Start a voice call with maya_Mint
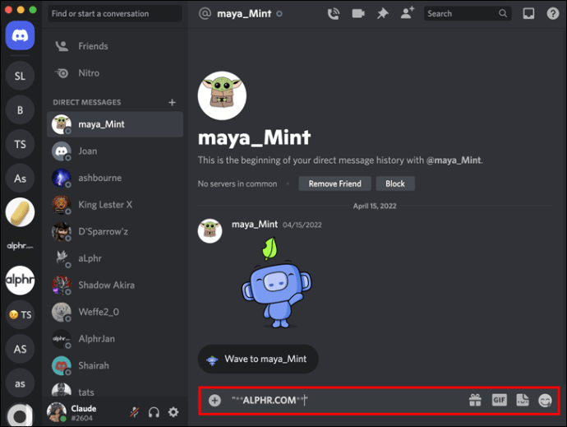567x427 pixels. (x=333, y=14)
